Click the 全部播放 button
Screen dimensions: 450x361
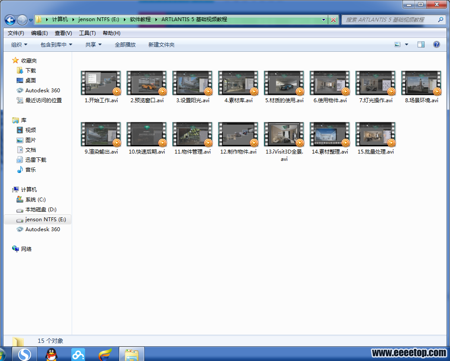tap(125, 45)
